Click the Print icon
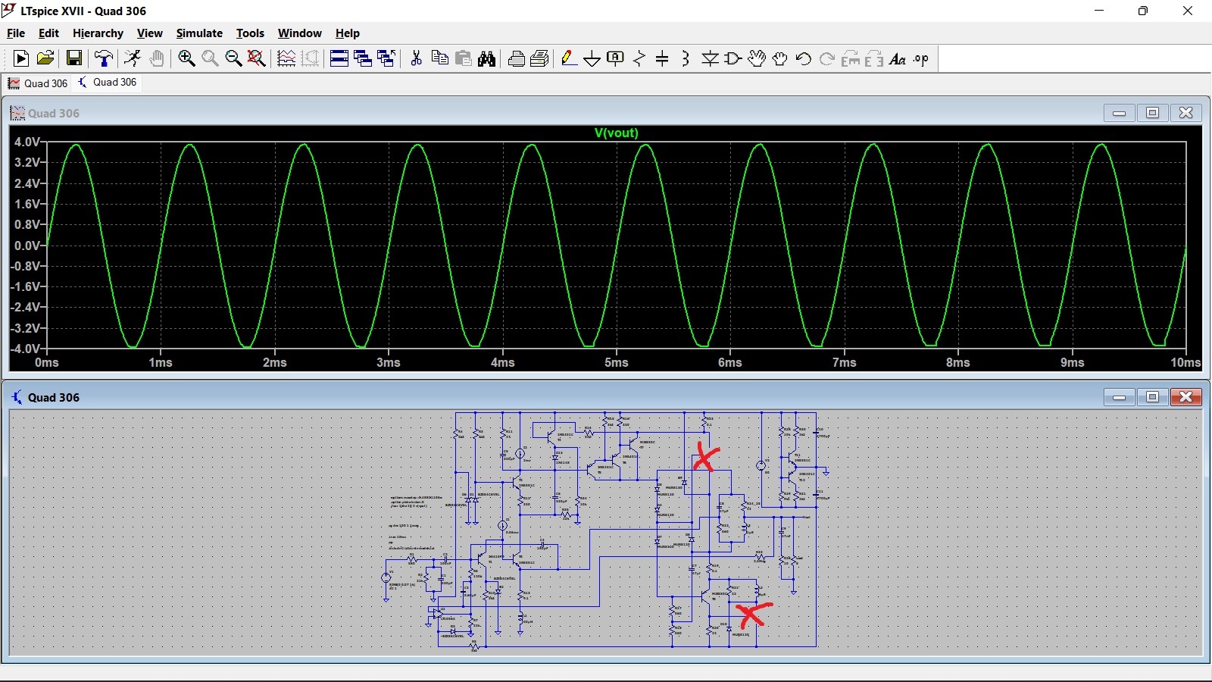The image size is (1212, 682). (516, 58)
